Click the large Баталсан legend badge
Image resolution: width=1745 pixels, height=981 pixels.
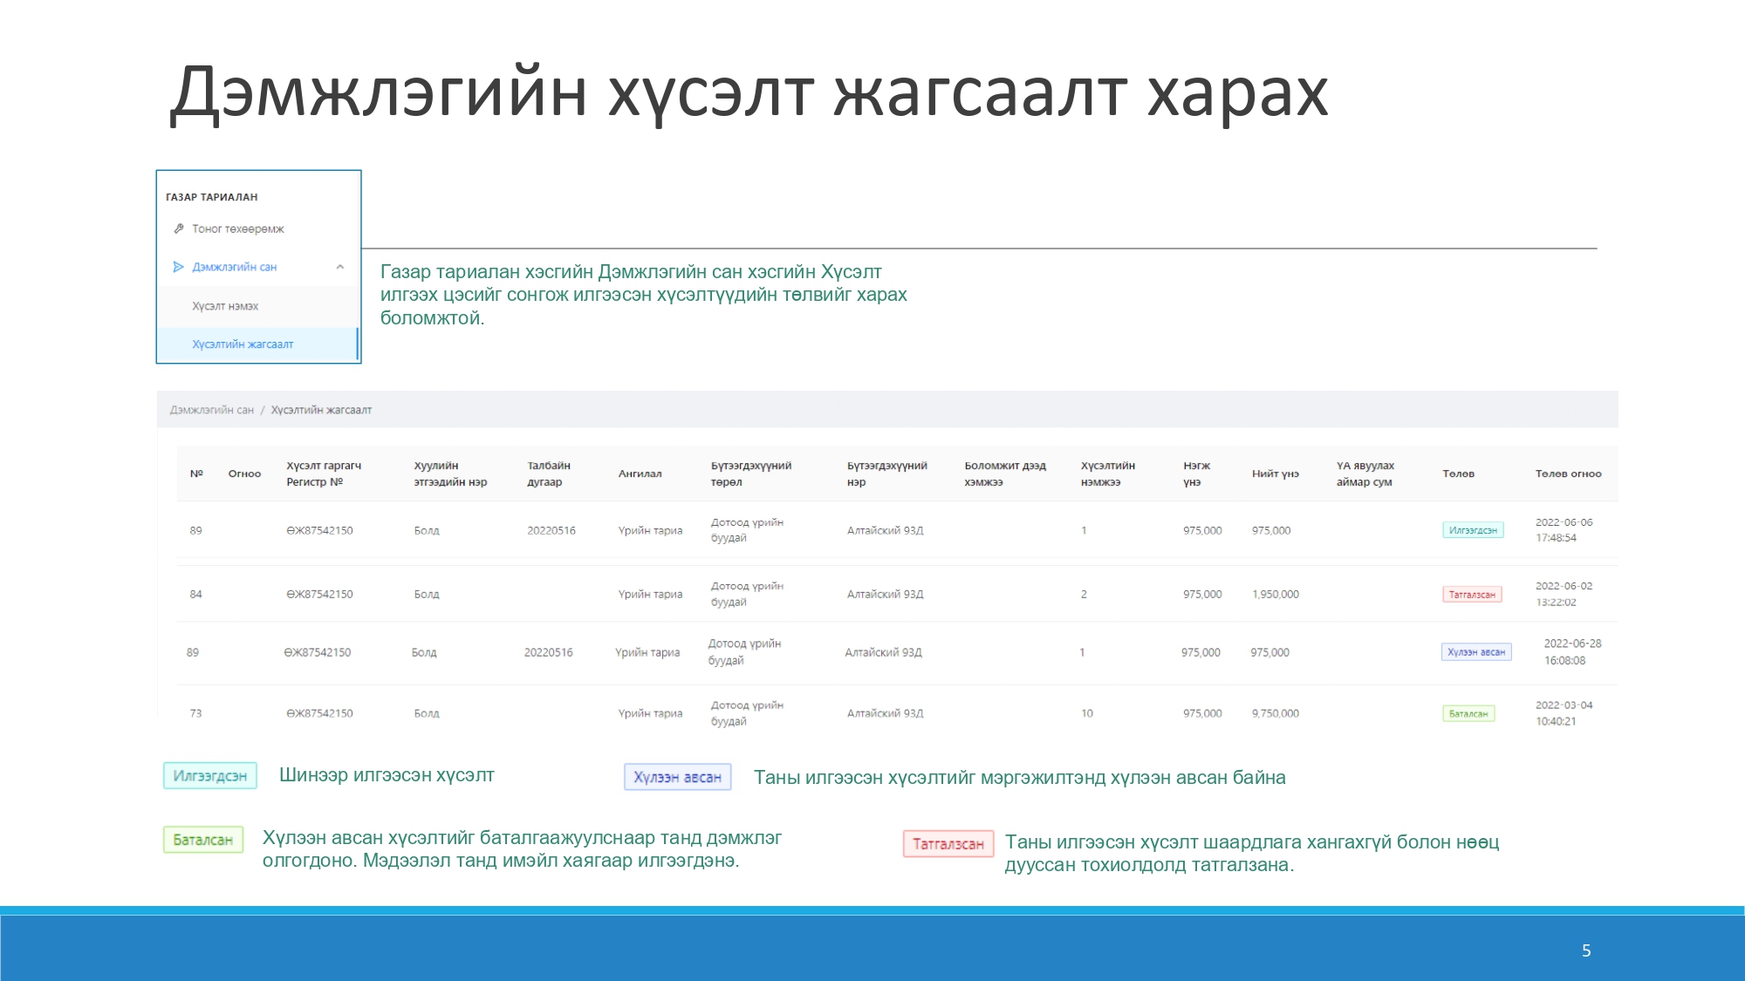point(202,840)
